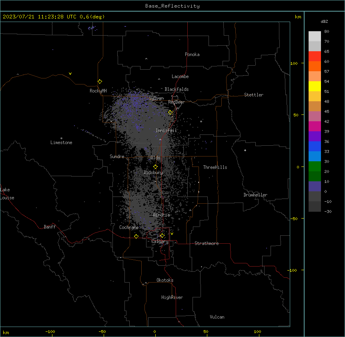The width and height of the screenshot is (345, 337).
Task: Click the 0.6(deg) elevation angle text
Action: click(92, 17)
